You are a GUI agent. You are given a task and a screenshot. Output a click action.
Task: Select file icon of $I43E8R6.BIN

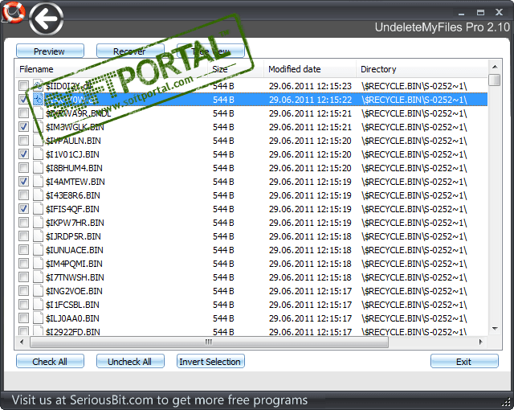[38, 195]
